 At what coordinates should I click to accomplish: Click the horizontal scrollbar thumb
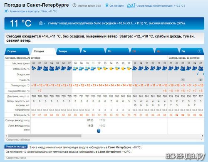tap(45, 136)
